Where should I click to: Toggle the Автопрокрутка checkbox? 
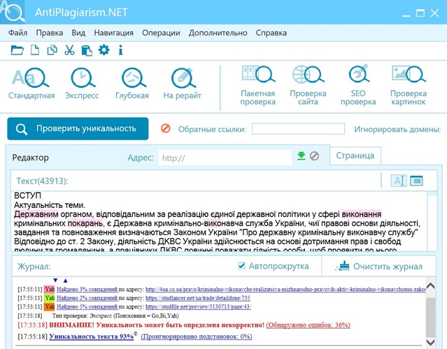[x=241, y=266]
